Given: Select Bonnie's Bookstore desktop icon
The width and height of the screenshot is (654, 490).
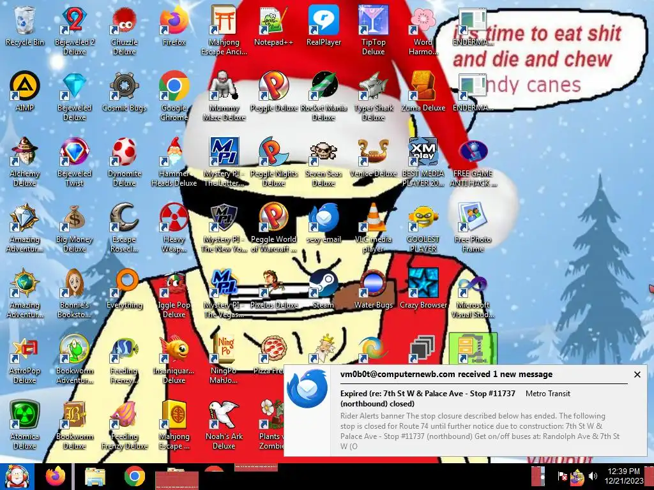Looking at the screenshot, I should [74, 293].
